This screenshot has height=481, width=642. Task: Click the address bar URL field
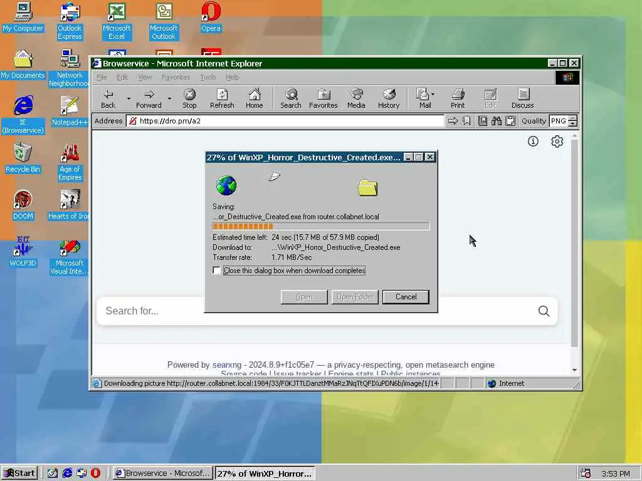(285, 121)
